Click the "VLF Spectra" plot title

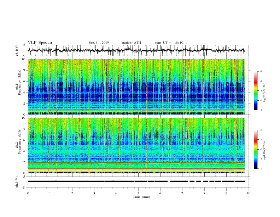point(40,43)
